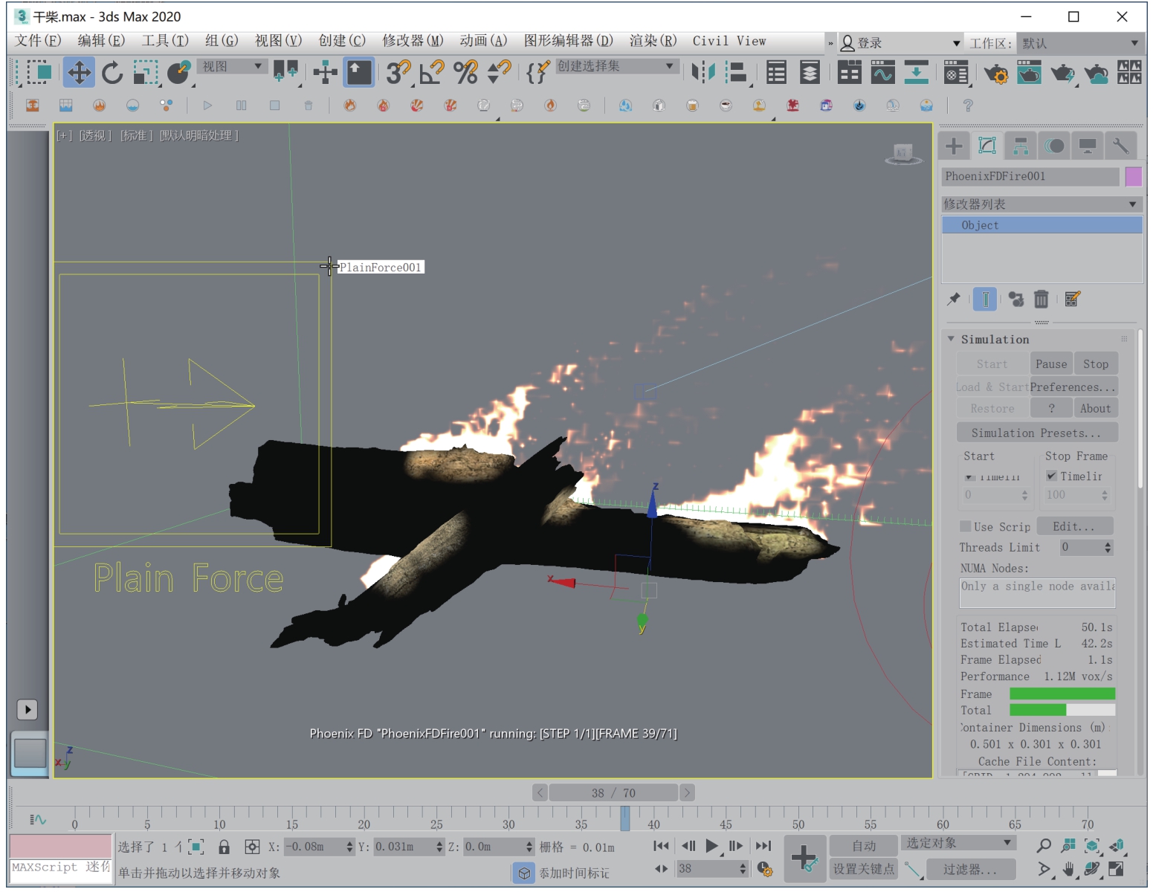Image resolution: width=1153 pixels, height=892 pixels.
Task: Open the Civil View menu
Action: [729, 41]
